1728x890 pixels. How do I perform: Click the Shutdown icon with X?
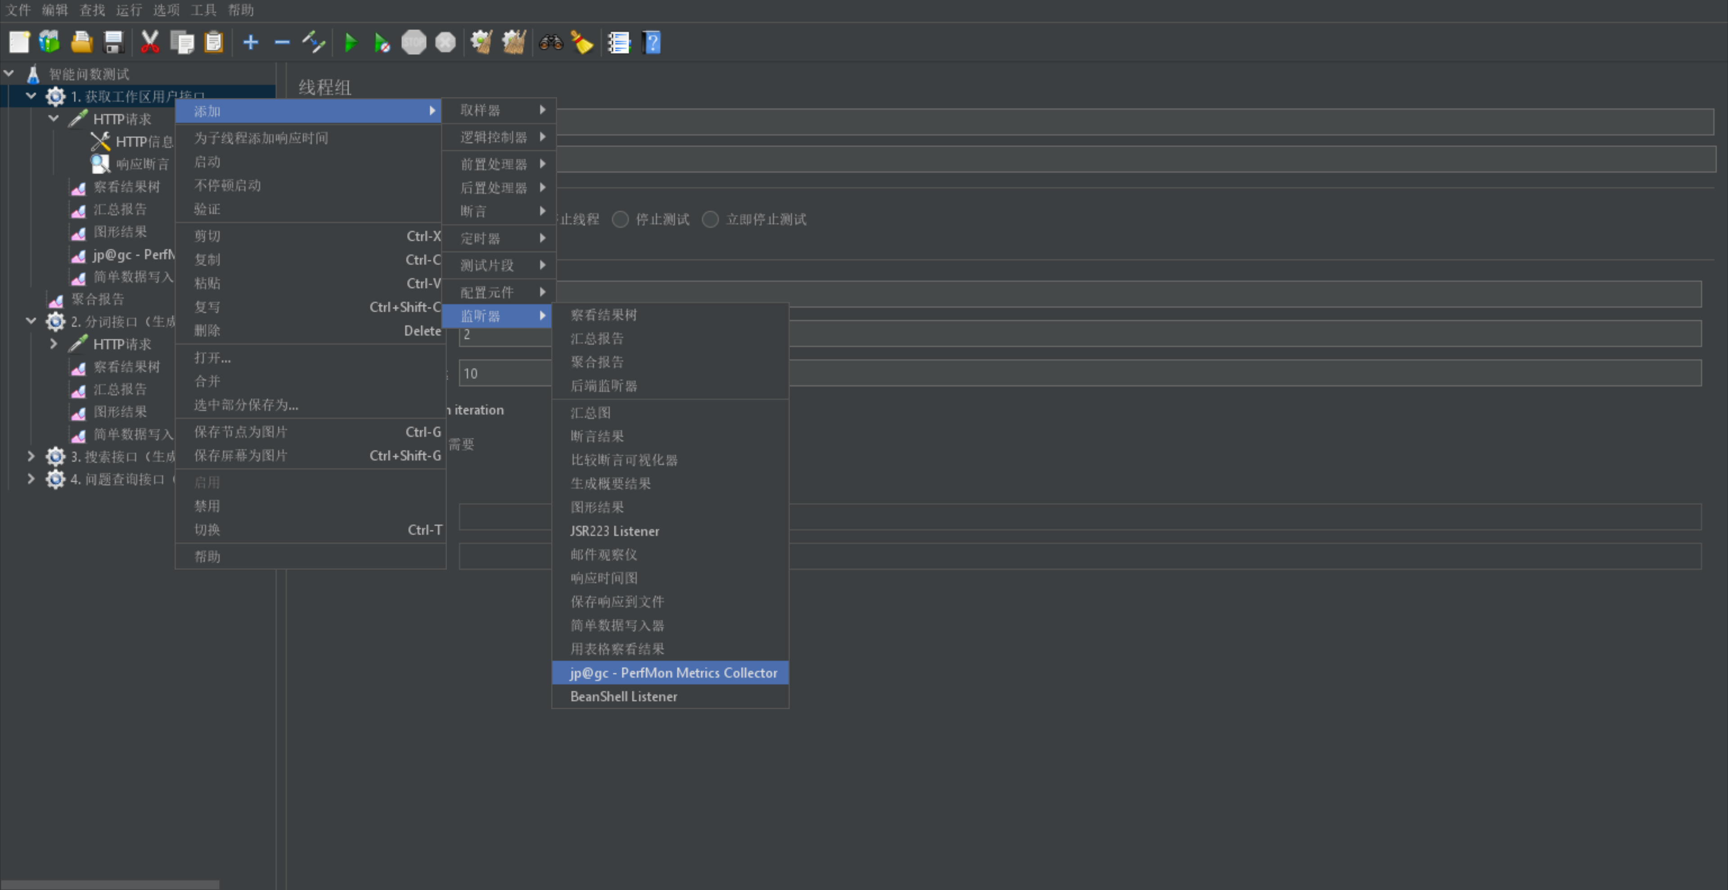coord(445,42)
